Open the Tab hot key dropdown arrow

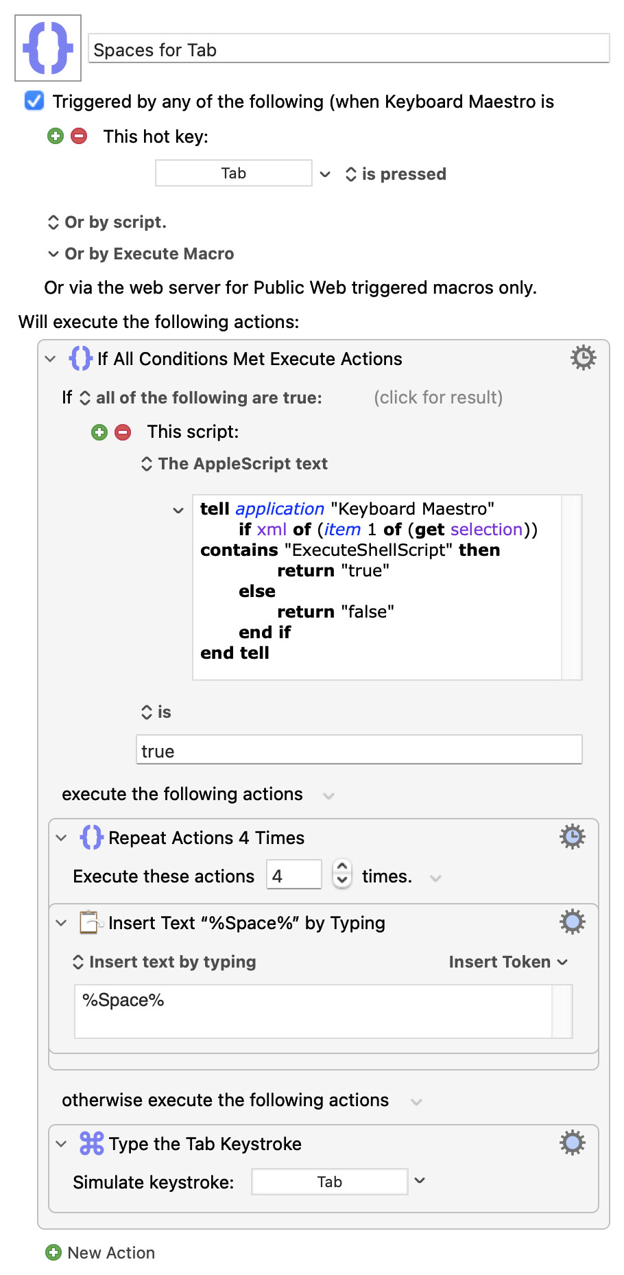point(325,174)
